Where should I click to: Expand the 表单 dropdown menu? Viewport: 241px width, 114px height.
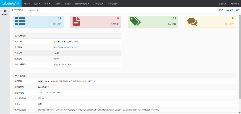[47, 3]
